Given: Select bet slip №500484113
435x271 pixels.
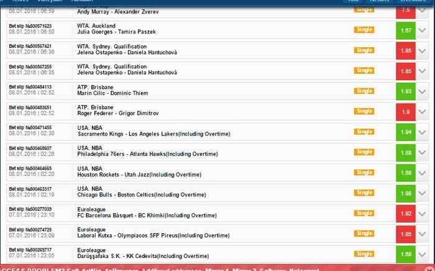Looking at the screenshot, I should pyautogui.click(x=30, y=87).
